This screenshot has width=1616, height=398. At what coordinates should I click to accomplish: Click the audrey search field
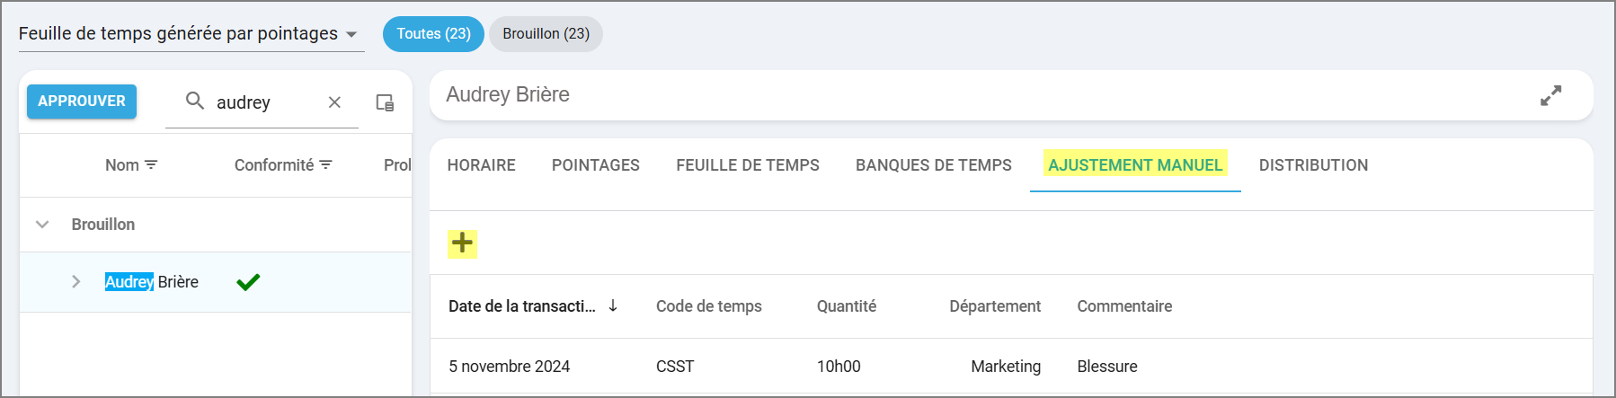(x=265, y=102)
